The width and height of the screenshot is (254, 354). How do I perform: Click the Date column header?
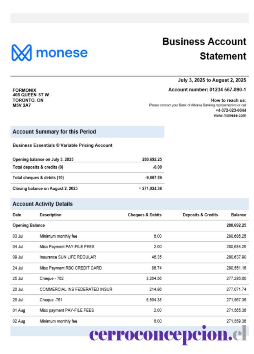click(x=17, y=215)
